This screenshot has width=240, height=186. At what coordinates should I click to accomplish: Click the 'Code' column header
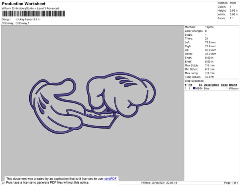[x=224, y=85]
